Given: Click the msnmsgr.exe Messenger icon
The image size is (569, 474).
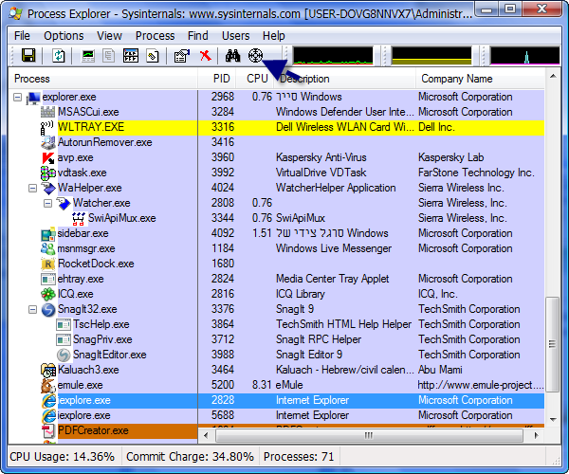Looking at the screenshot, I should (x=48, y=248).
